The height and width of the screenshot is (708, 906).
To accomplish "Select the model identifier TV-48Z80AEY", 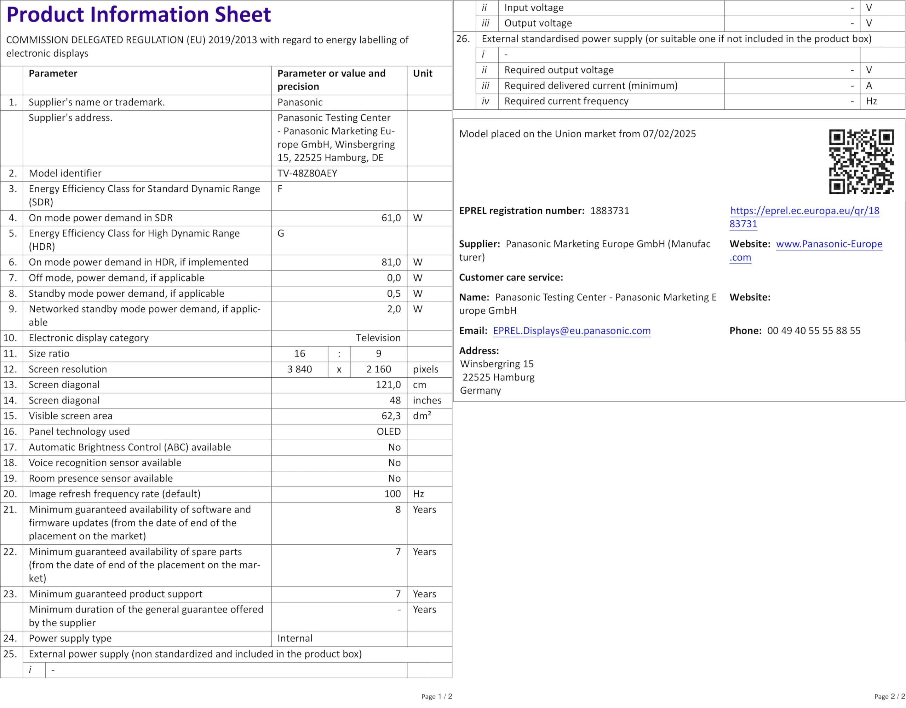I will coord(307,173).
